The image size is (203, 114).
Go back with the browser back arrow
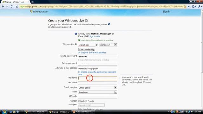click(x=3, y=6)
